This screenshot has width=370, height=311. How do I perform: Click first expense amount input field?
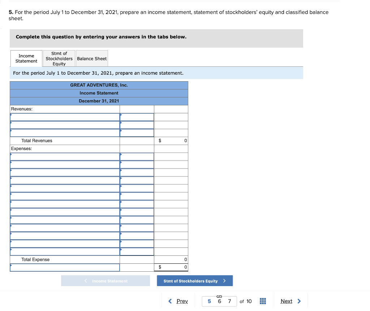[x=137, y=157]
